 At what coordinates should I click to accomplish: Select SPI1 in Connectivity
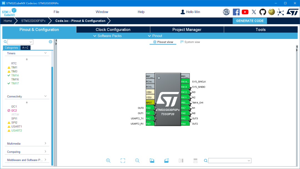(14, 118)
